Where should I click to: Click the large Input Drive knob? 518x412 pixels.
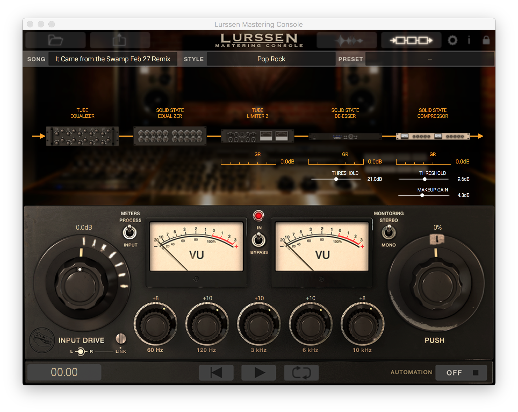(80, 285)
